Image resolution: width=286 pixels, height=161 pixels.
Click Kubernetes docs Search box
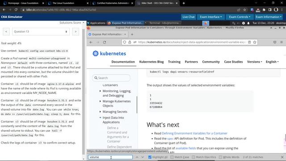pyautogui.click(x=111, y=78)
